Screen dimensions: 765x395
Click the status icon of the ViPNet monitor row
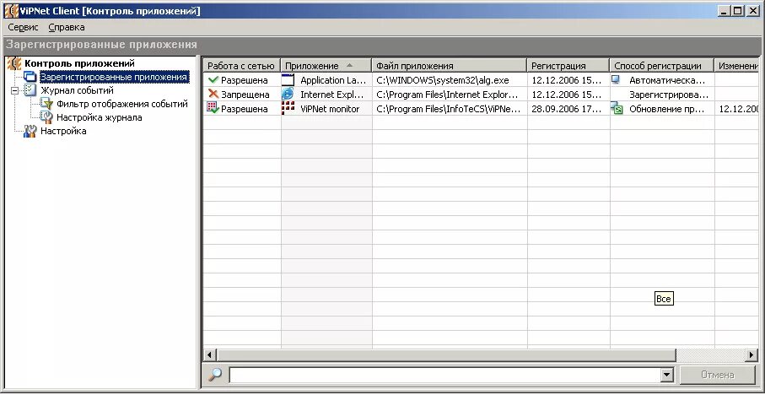pyautogui.click(x=213, y=108)
